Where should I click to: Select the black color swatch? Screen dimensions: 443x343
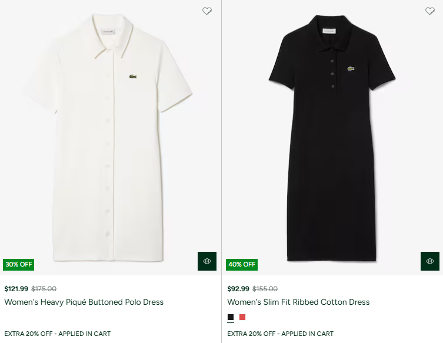231,318
